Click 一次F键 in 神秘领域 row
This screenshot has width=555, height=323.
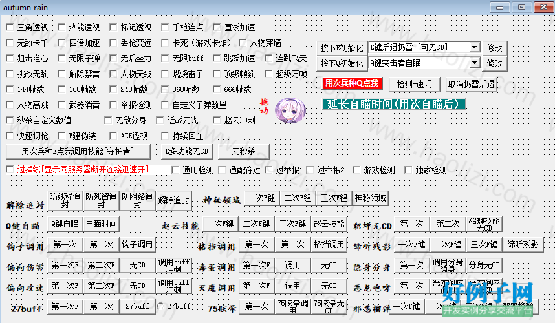[261, 198]
